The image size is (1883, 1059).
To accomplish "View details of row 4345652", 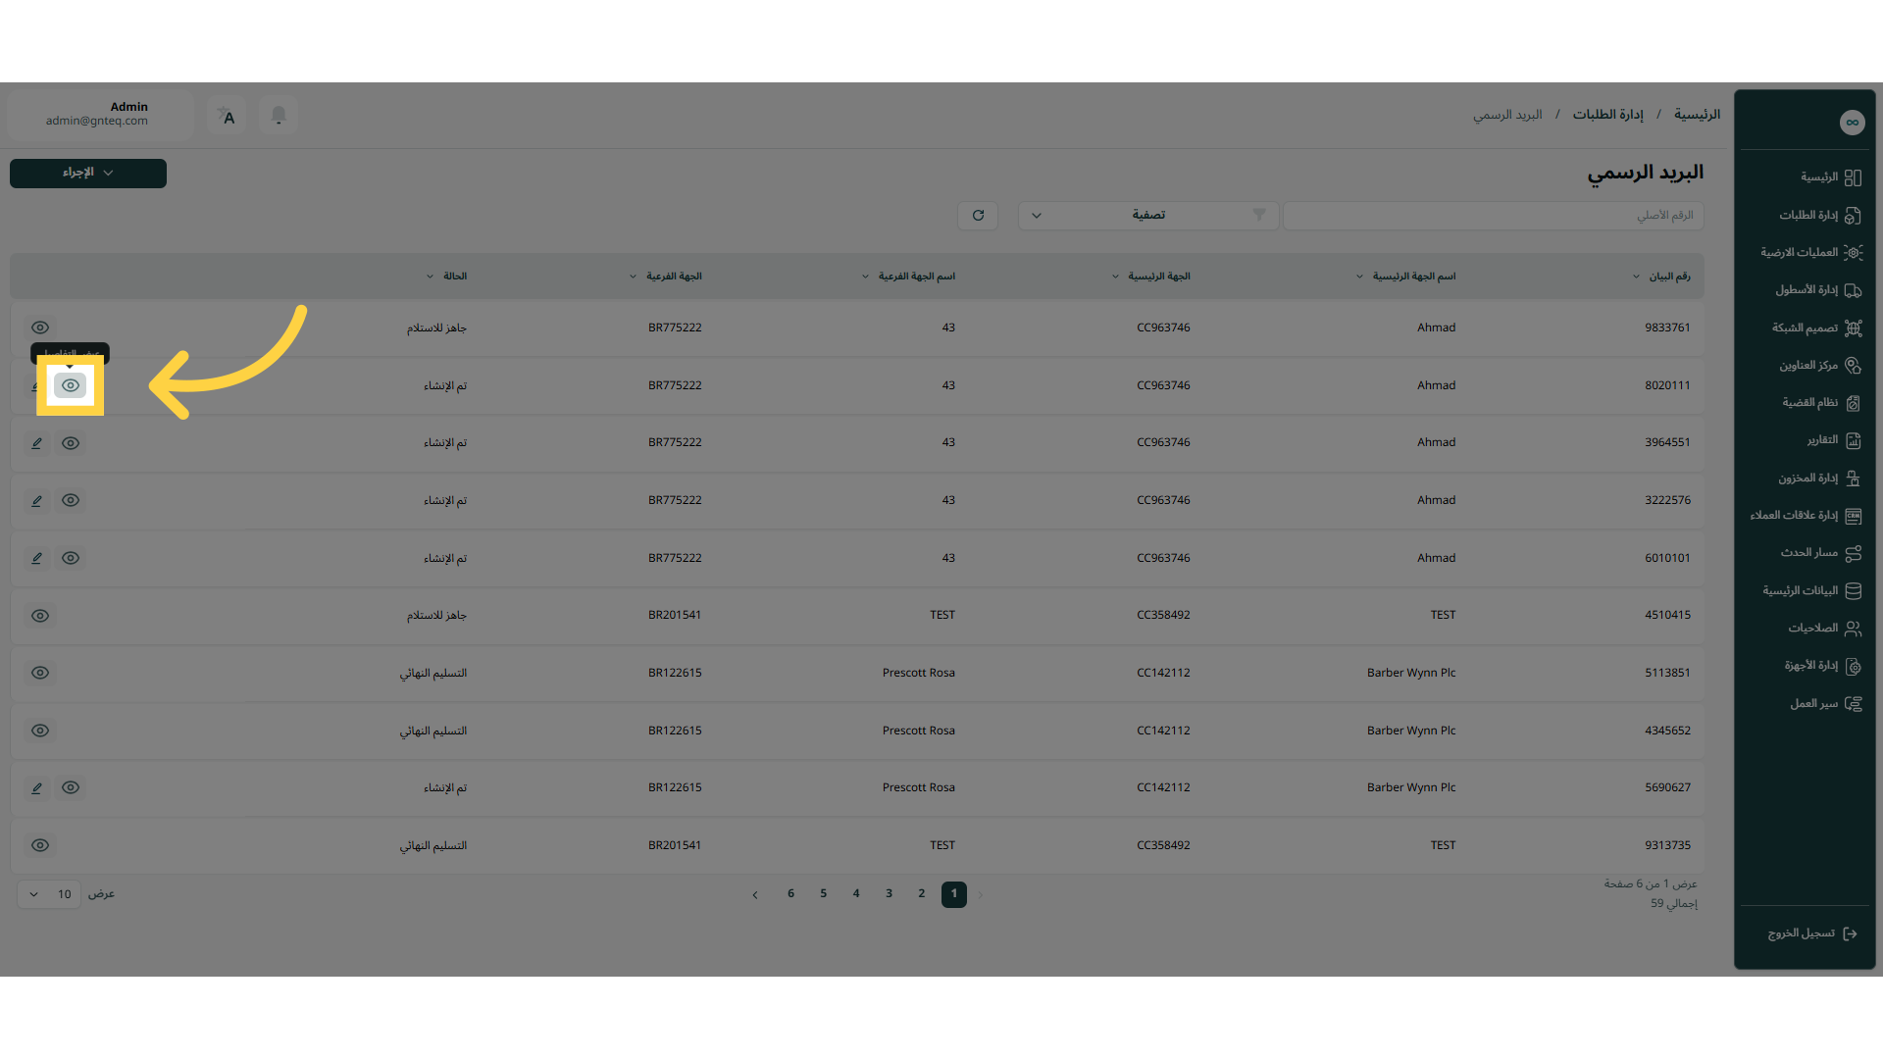I will pos(40,731).
